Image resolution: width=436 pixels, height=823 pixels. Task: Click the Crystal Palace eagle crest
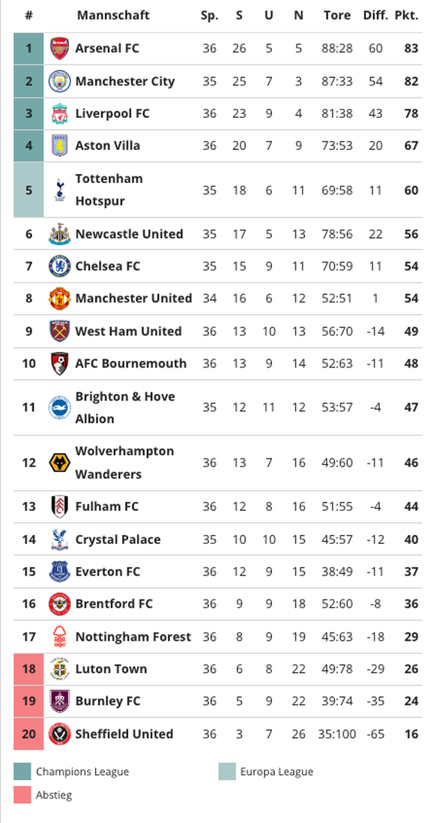[59, 539]
